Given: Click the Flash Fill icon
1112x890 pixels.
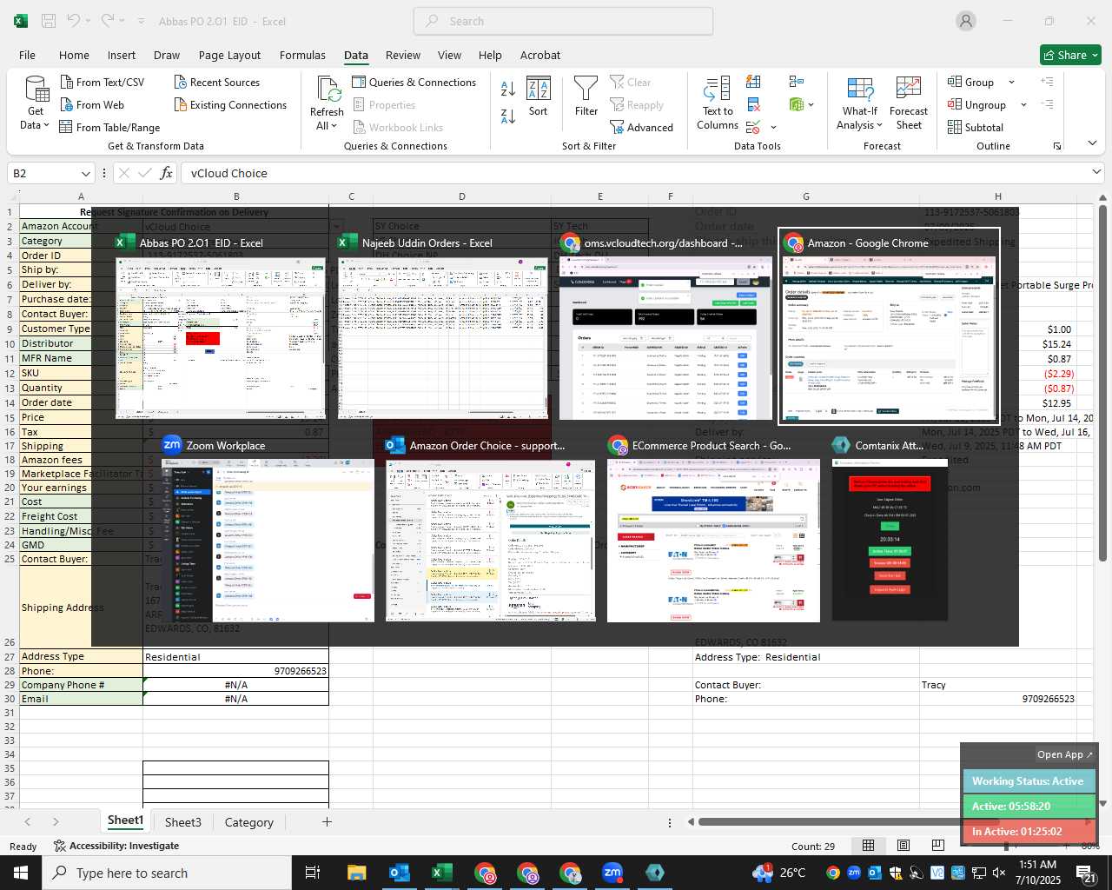Looking at the screenshot, I should pos(753,82).
